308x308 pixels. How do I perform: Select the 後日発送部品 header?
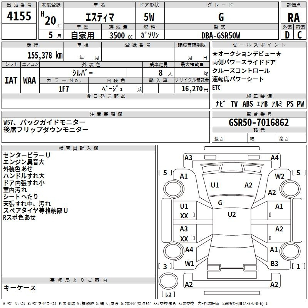pyautogui.click(x=105, y=96)
